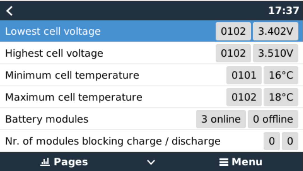The width and height of the screenshot is (303, 171).
Task: Click the 18°C maximum temperature value
Action: [281, 97]
